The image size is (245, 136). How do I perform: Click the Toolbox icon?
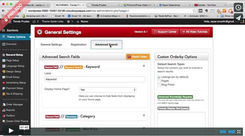pyautogui.click(x=4, y=116)
